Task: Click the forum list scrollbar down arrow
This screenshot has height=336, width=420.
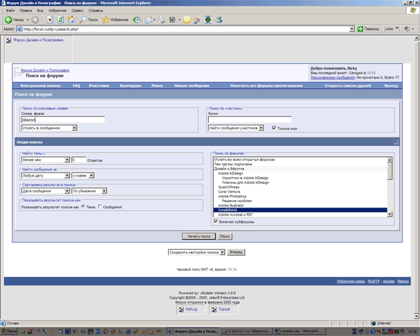Action: tap(390, 214)
